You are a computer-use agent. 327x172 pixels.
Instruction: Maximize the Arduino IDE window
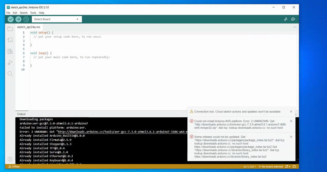coord(284,7)
